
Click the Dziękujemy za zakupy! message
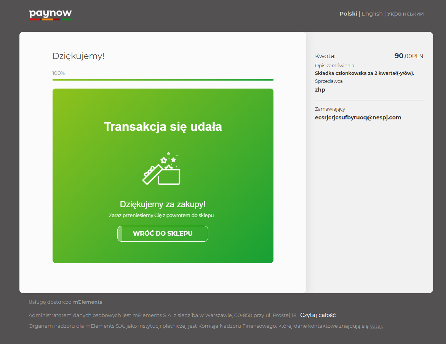[163, 204]
